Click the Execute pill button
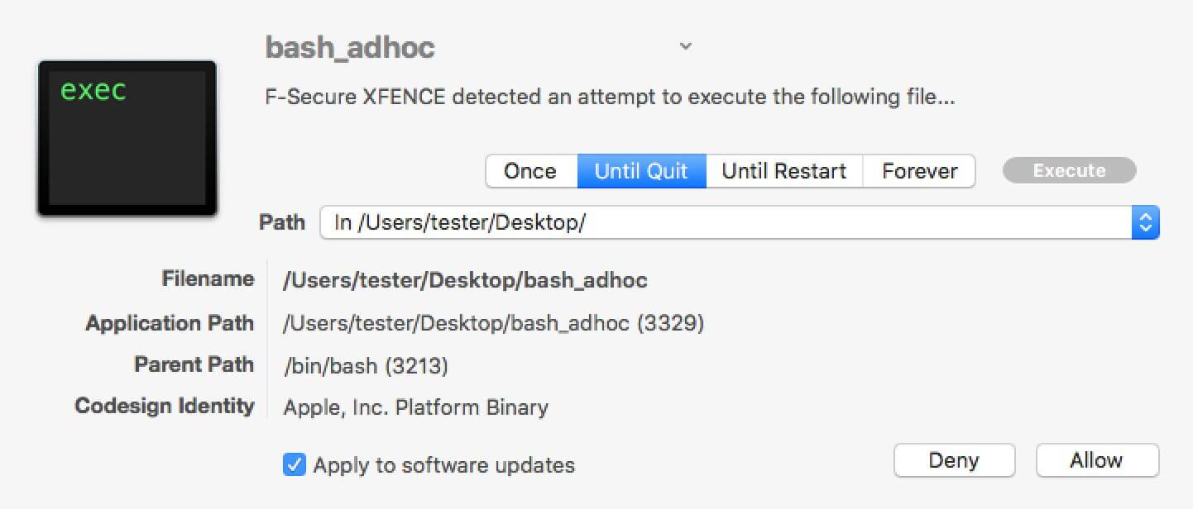Screen dimensions: 1193x509 pyautogui.click(x=1069, y=171)
